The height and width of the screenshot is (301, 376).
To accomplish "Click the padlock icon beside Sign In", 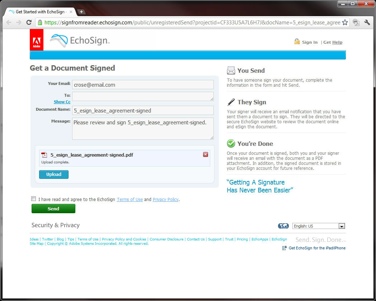I will point(297,42).
